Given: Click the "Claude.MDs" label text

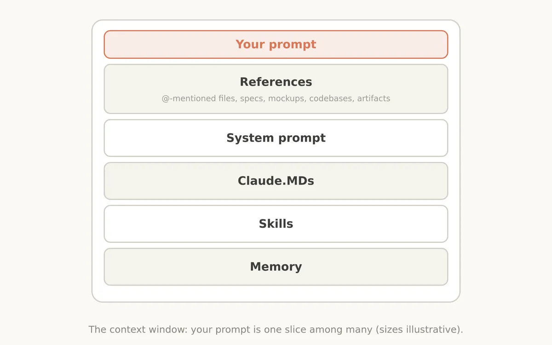Looking at the screenshot, I should [x=276, y=181].
